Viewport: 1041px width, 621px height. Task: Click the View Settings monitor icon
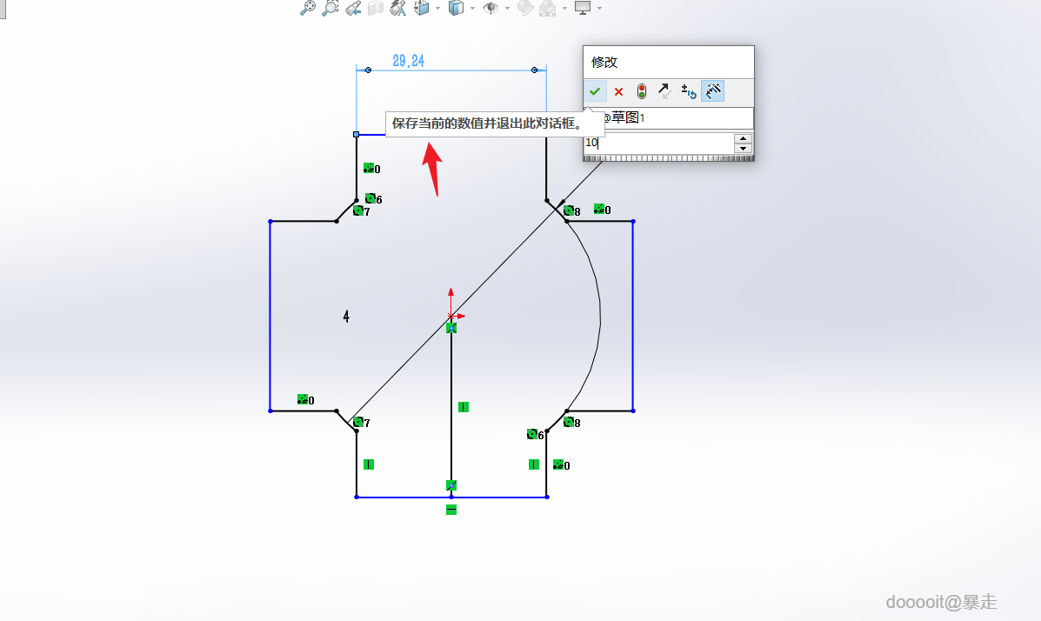[x=583, y=8]
